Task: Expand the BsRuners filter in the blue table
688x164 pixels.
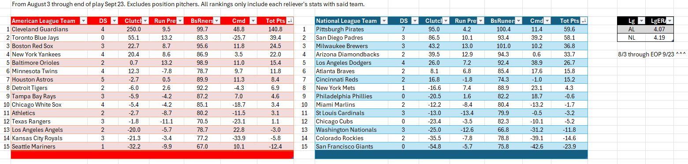Action: coord(518,21)
